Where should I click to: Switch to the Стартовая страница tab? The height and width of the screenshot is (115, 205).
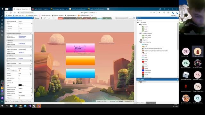click(70, 19)
